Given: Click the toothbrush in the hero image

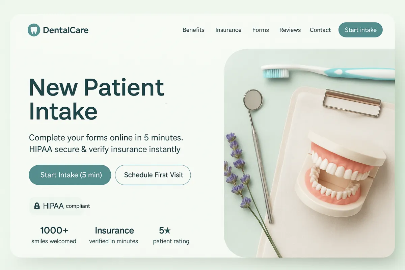Looking at the screenshot, I should point(328,72).
